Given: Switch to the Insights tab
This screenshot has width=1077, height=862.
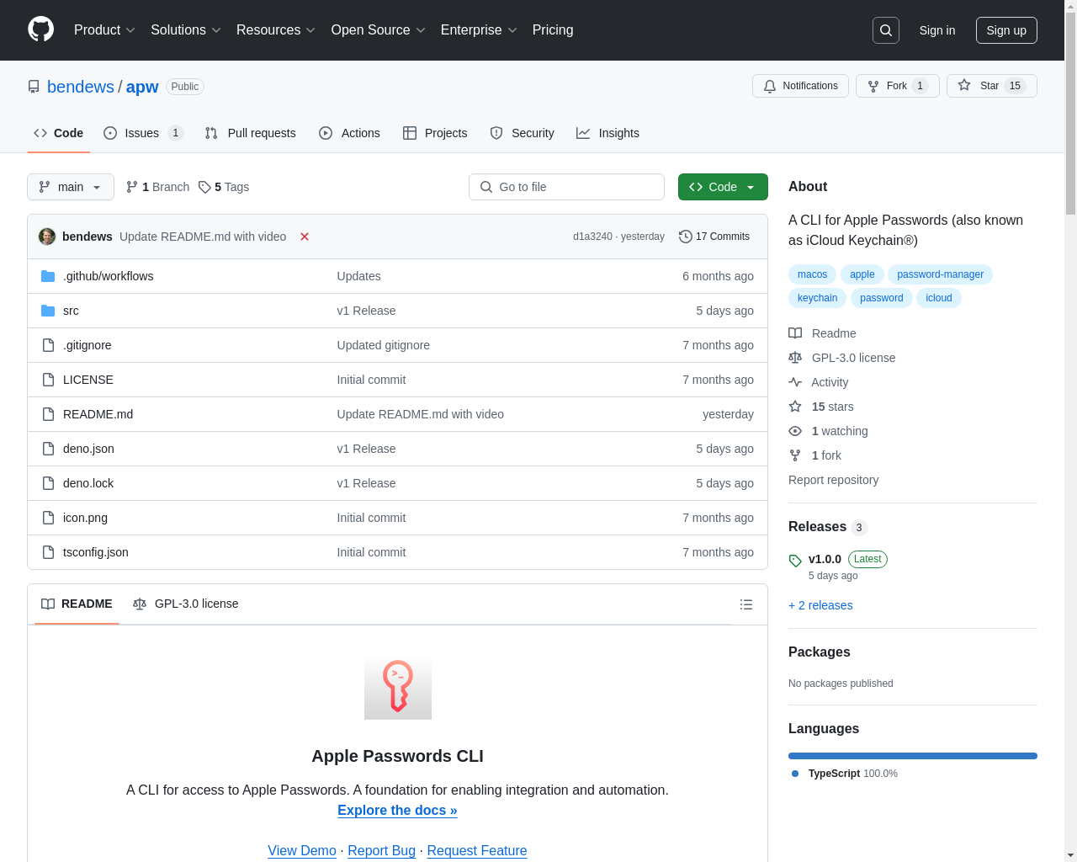Looking at the screenshot, I should point(607,133).
